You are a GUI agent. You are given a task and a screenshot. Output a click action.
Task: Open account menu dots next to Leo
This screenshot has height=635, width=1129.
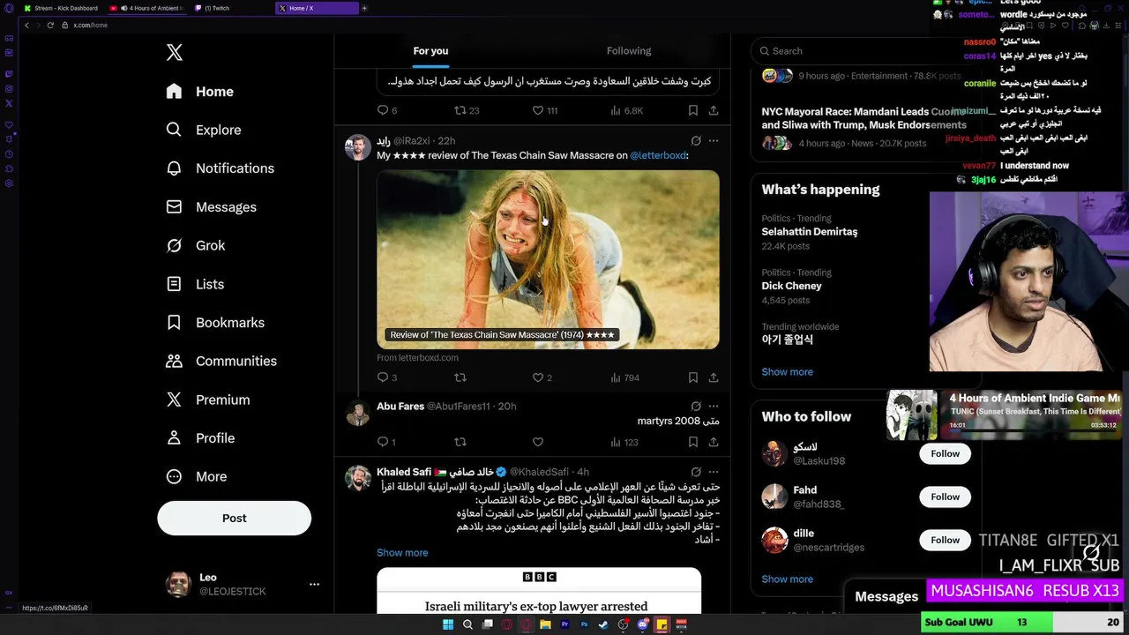(314, 584)
